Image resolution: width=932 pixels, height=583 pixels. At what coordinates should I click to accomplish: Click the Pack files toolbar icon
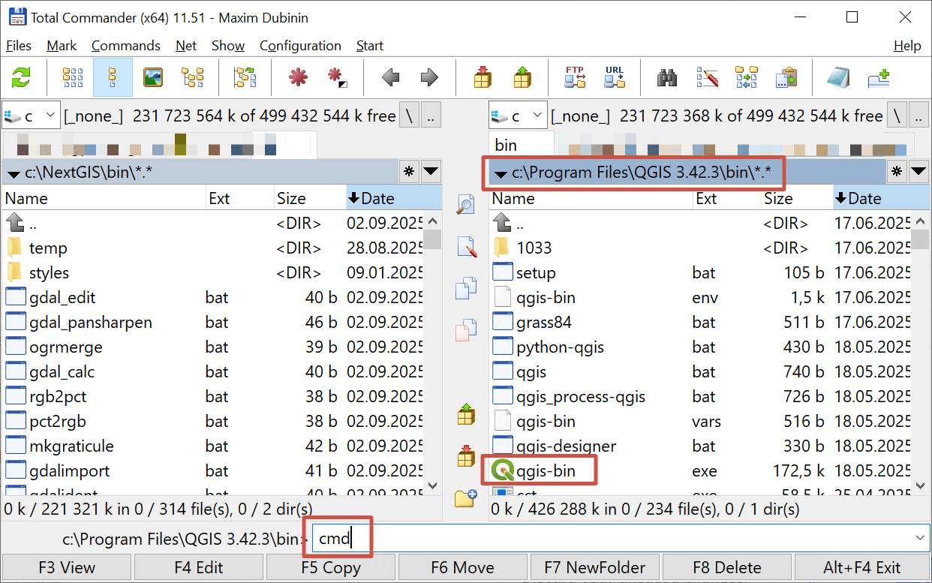pyautogui.click(x=483, y=77)
